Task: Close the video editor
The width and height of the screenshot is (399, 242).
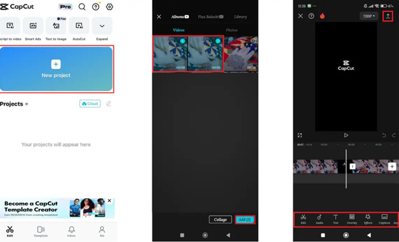Action: coord(301,16)
